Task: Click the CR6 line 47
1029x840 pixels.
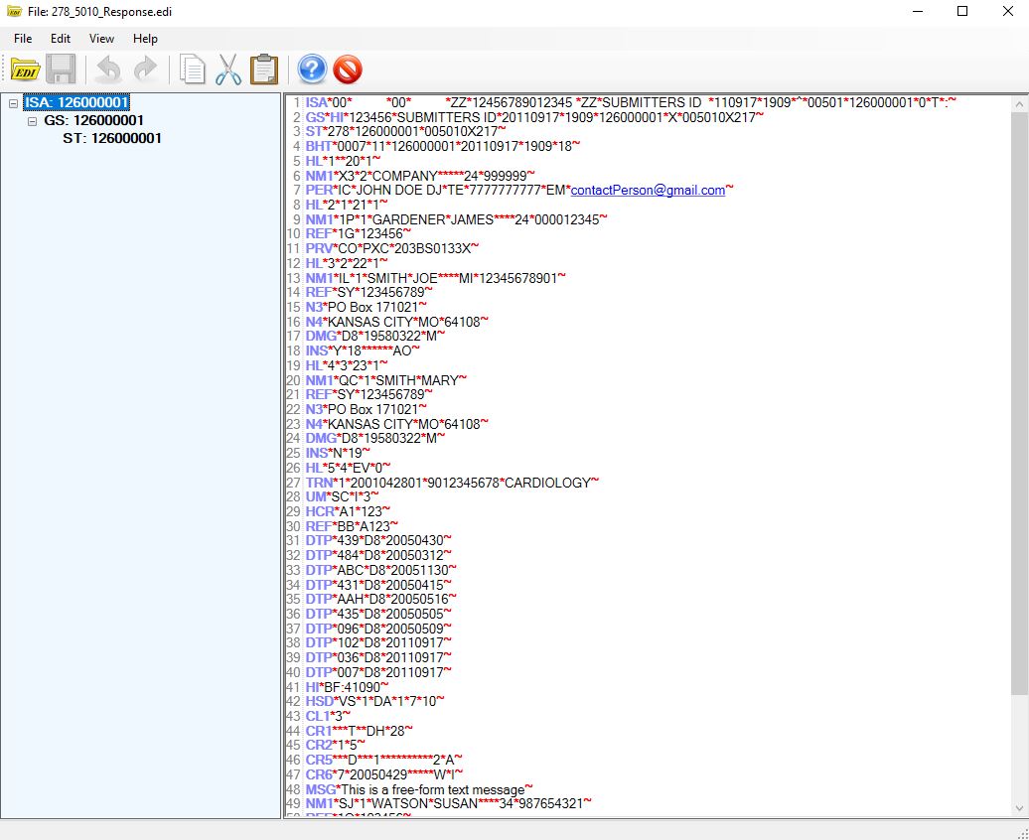Action: pos(384,774)
